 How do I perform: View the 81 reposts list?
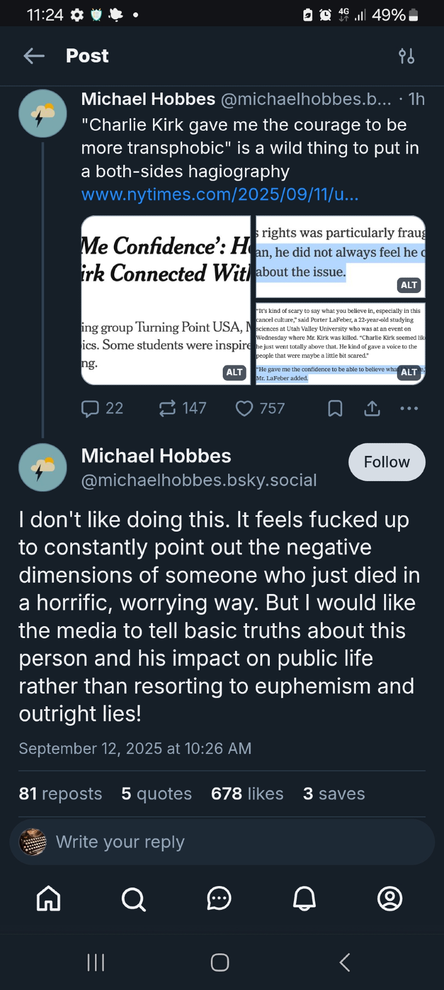[x=60, y=793]
